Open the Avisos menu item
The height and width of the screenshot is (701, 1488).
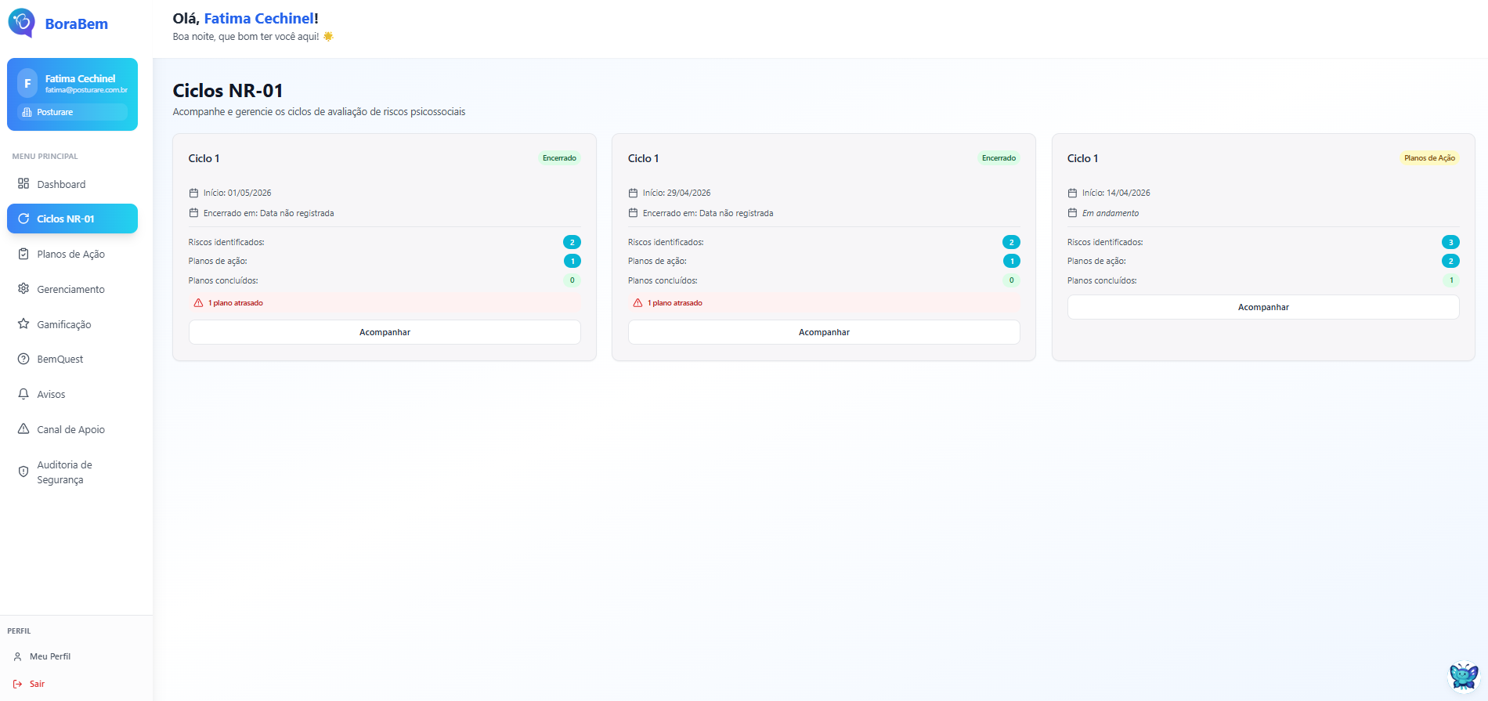coord(72,394)
